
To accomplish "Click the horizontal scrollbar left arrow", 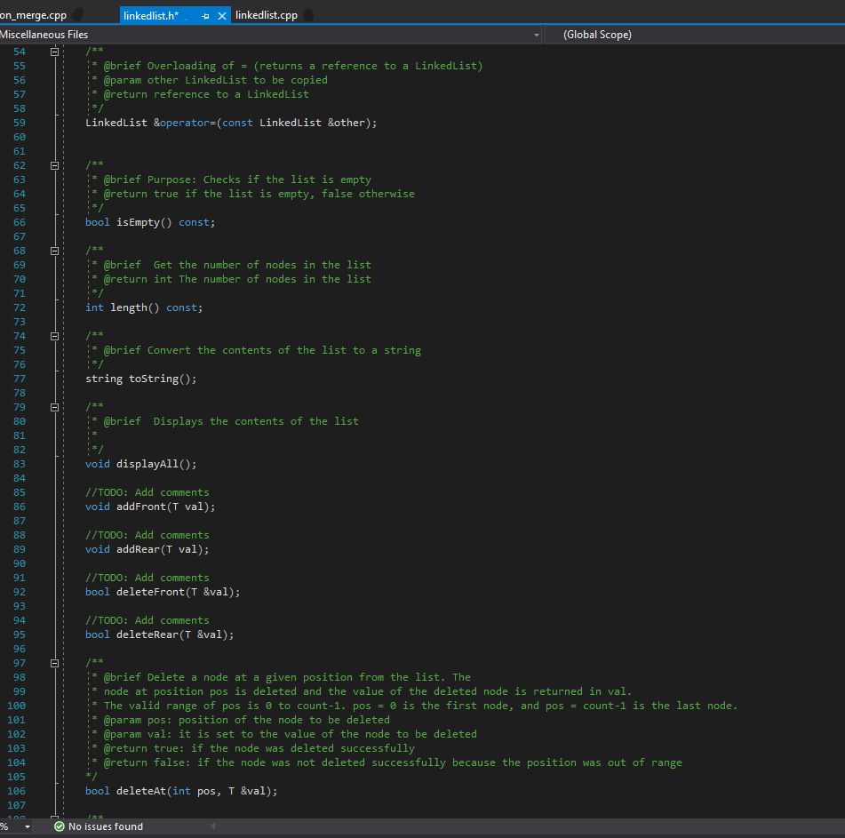I will pyautogui.click(x=212, y=827).
